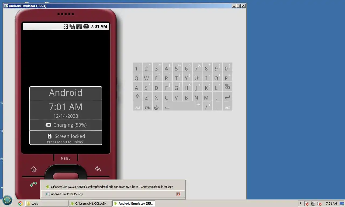Image resolution: width=345 pixels, height=207 pixels.
Task: Click the Shift arrow key
Action: click(137, 96)
